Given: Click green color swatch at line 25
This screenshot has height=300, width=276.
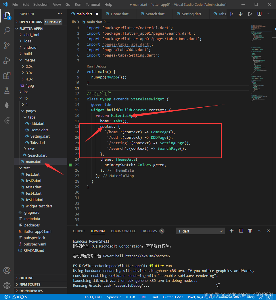Looking at the screenshot, I should pos(70,165).
